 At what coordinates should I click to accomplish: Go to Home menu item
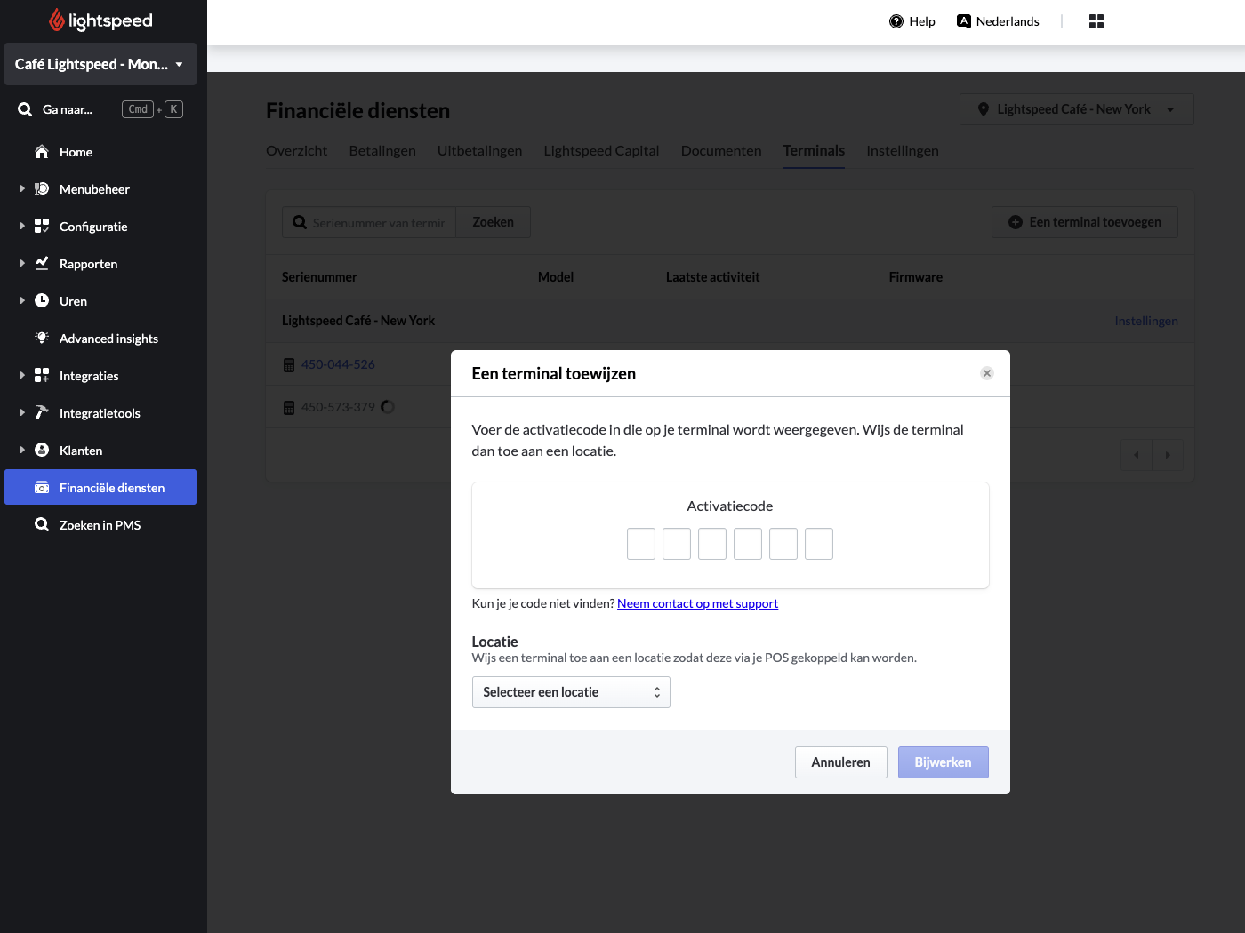(x=100, y=152)
